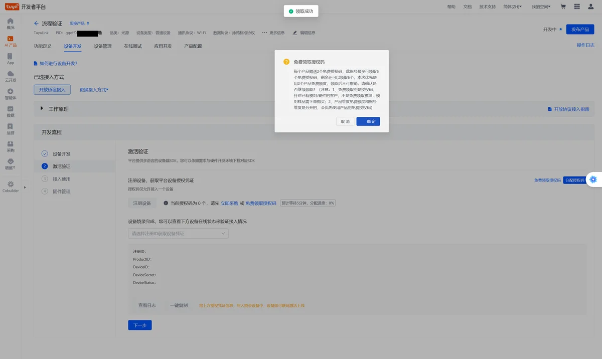Select step 2 激活验证

[74, 166]
